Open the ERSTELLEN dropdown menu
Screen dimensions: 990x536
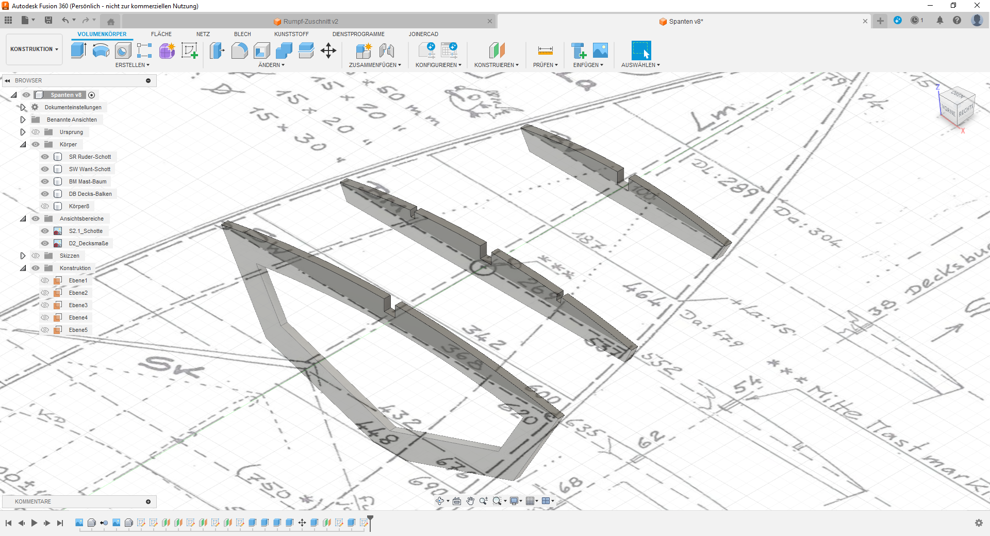pos(133,65)
